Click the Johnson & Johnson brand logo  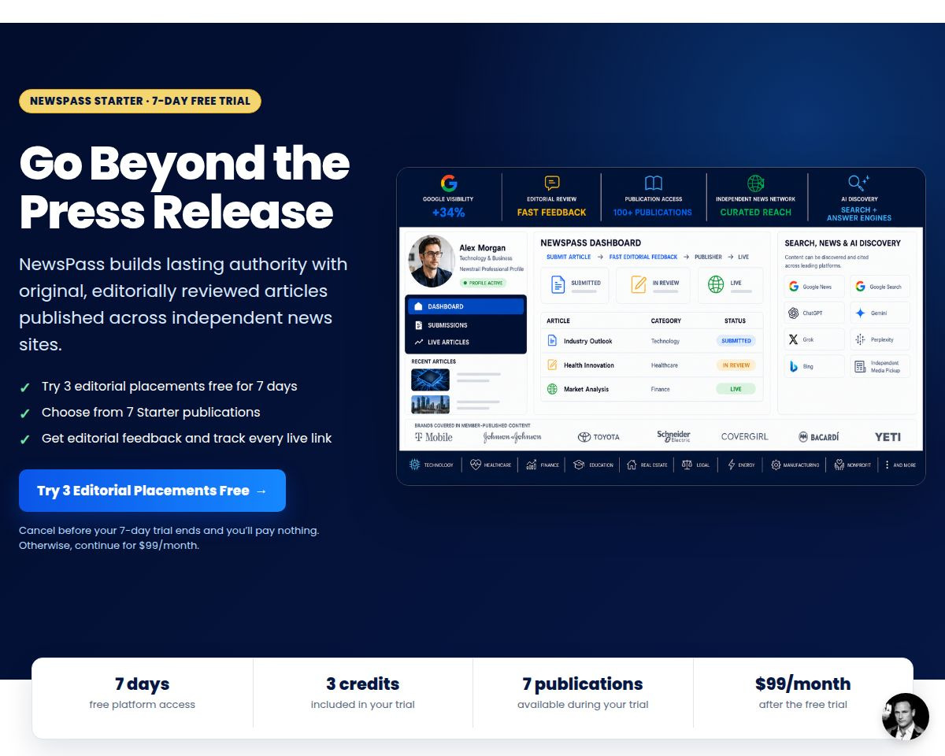click(512, 436)
